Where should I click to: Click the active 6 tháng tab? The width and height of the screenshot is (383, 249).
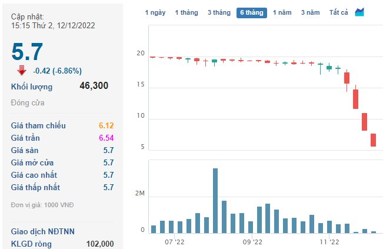click(x=252, y=13)
